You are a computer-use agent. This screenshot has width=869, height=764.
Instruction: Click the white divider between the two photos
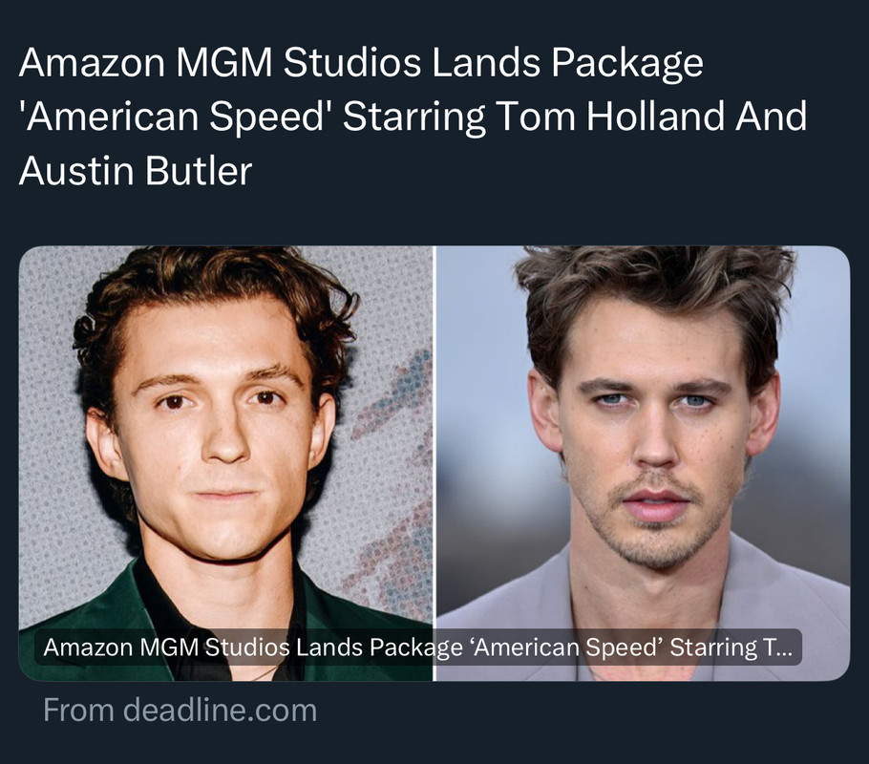pos(434,463)
